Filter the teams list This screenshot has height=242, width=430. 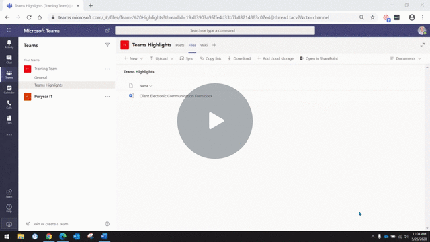107,45
